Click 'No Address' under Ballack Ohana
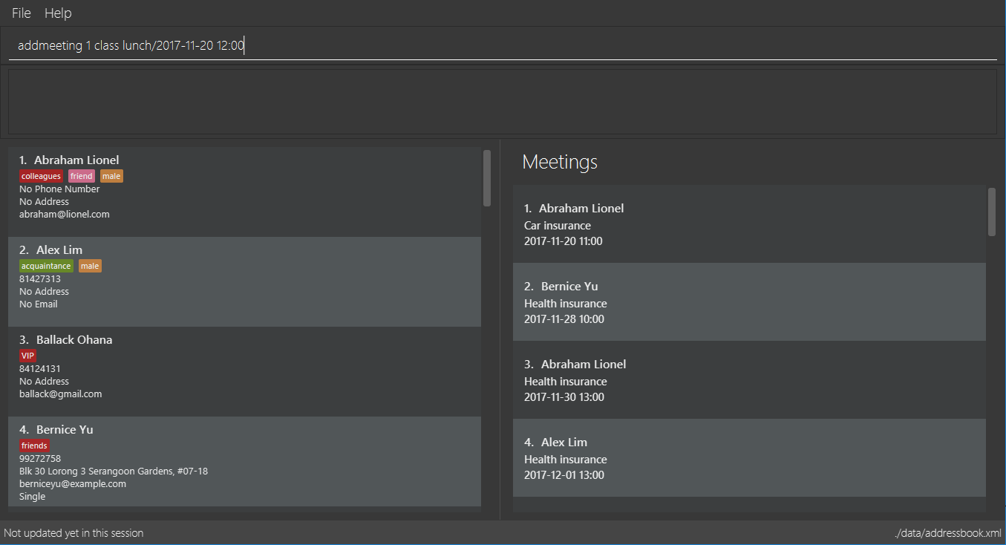The height and width of the screenshot is (545, 1006). (44, 382)
